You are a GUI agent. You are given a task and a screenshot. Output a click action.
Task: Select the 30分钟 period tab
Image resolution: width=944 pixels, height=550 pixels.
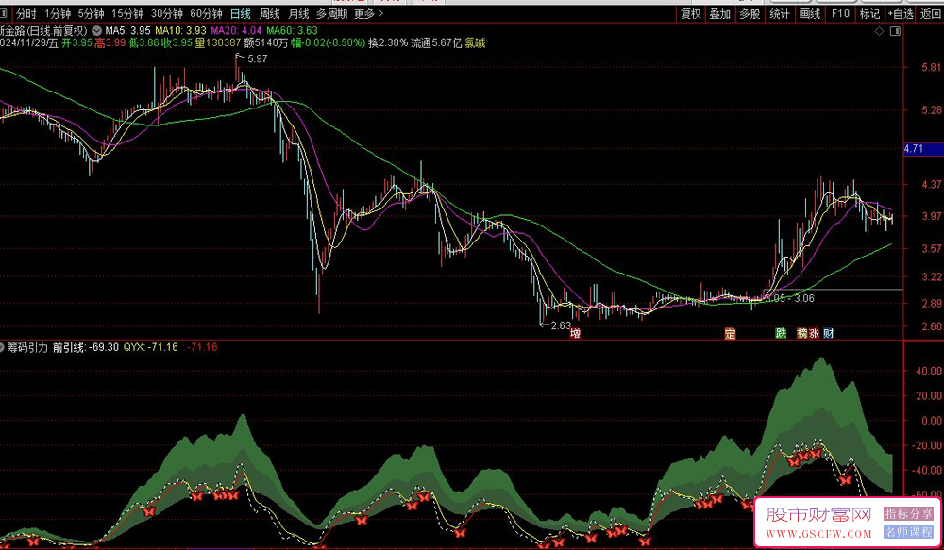[x=167, y=14]
